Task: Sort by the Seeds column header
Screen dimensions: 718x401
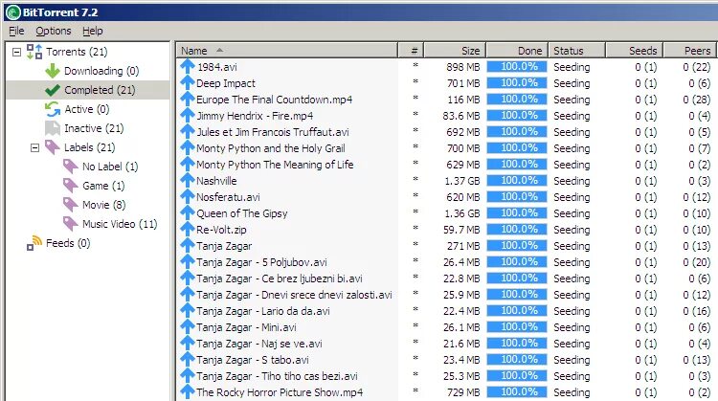Action: click(635, 51)
